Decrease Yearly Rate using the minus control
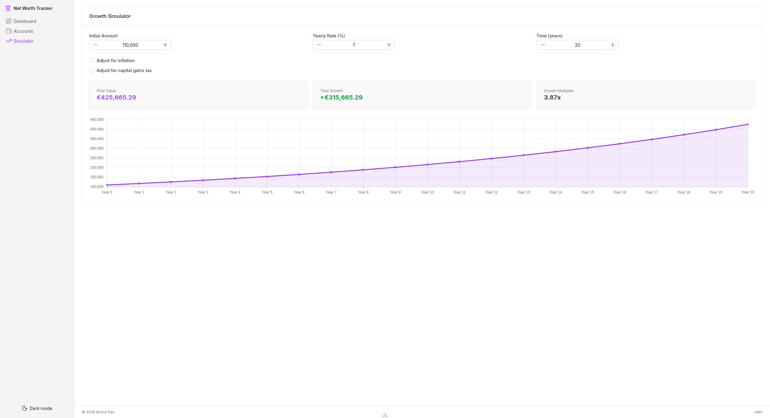Viewport: 770px width, 418px height. [319, 45]
